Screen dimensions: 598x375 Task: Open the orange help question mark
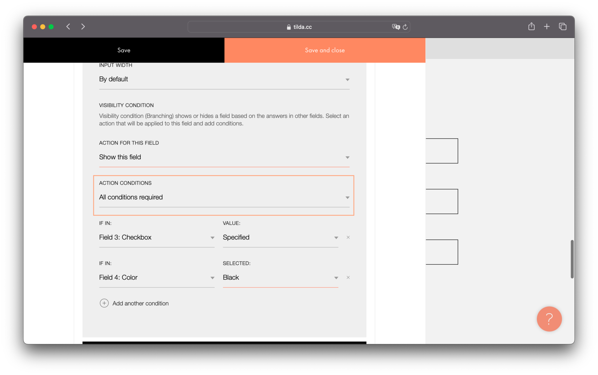coord(549,319)
